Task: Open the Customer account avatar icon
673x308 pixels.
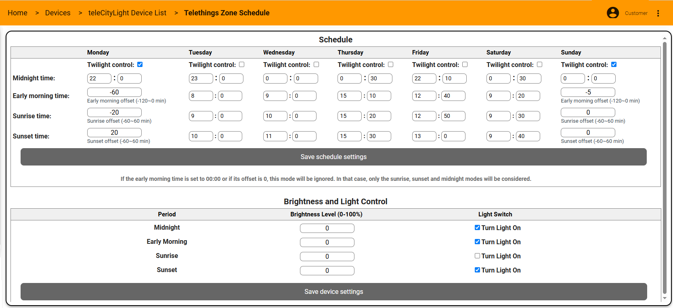Action: 612,13
